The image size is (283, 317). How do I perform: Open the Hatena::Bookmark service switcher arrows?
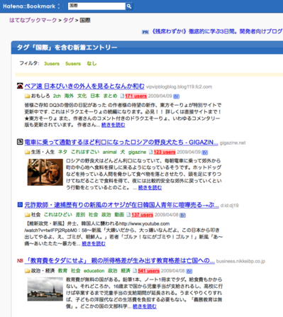pyautogui.click(x=59, y=6)
